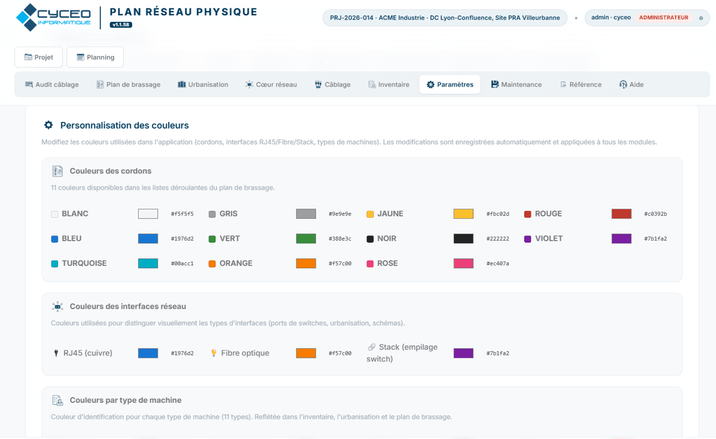The height and width of the screenshot is (439, 716).
Task: Go to the Cœur réseau tab
Action: pos(271,84)
